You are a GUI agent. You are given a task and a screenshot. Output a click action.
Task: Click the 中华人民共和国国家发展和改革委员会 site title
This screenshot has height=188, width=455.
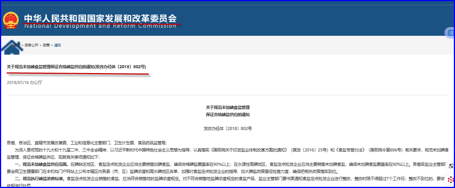pos(100,18)
